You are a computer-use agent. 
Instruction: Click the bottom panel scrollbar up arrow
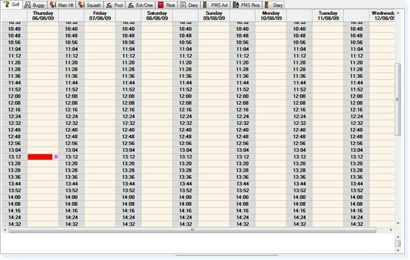[398, 237]
